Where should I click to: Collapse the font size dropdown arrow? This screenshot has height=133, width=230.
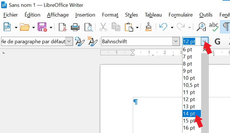click(204, 42)
